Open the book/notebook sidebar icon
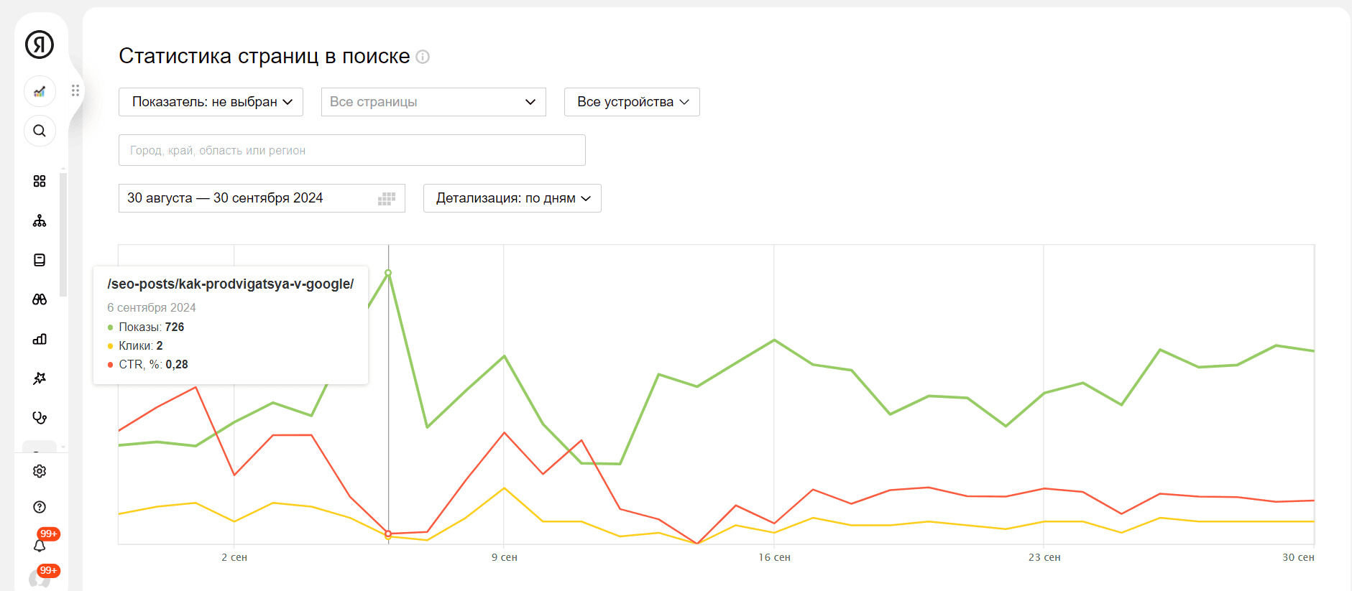The width and height of the screenshot is (1352, 591). [x=40, y=260]
